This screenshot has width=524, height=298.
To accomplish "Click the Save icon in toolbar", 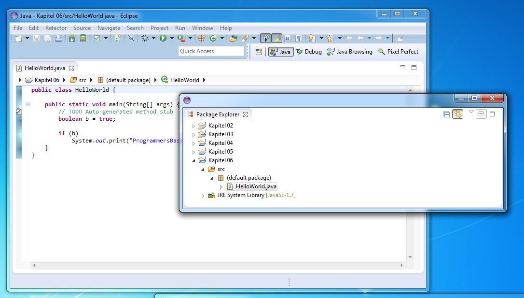I will 36,39.
